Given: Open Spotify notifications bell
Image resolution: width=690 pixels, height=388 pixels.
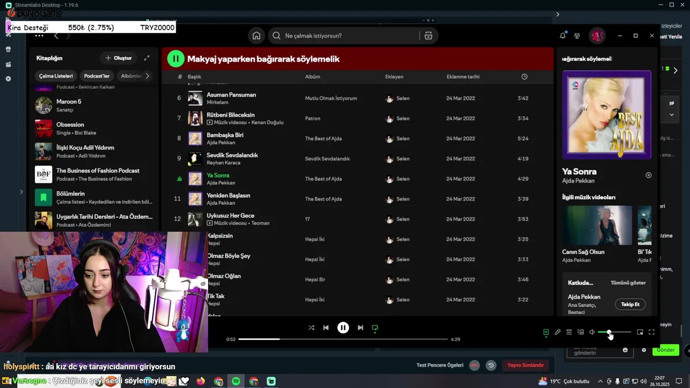Looking at the screenshot, I should click(x=563, y=36).
